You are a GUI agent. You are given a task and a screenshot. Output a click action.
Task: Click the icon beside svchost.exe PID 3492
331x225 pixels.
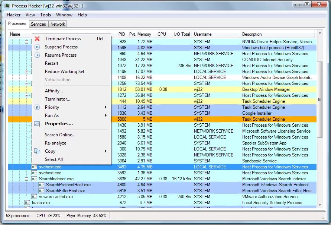tap(34, 167)
